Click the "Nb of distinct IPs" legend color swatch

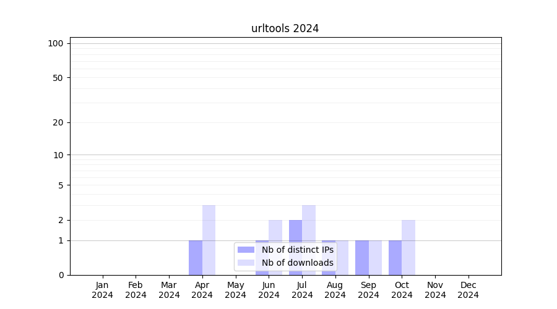point(246,250)
